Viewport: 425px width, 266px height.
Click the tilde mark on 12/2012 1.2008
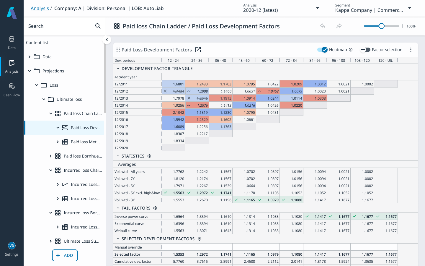(189, 91)
